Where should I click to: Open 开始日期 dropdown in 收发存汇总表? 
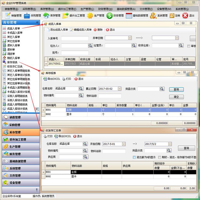(124, 144)
